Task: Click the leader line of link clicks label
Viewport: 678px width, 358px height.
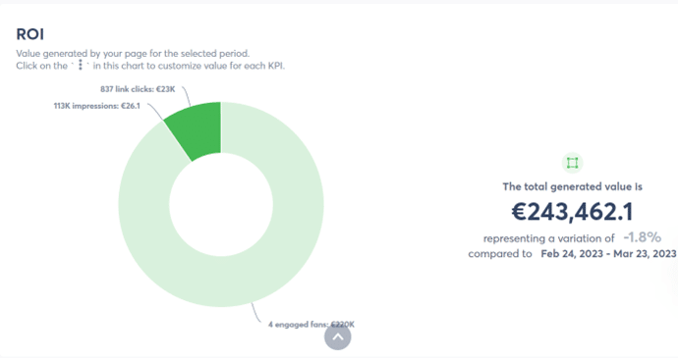Action: 187,96
